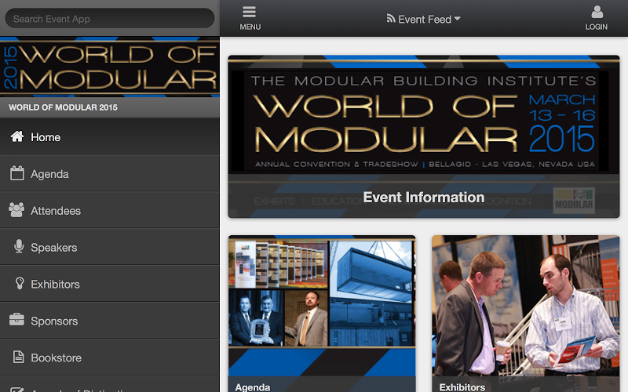Image resolution: width=628 pixels, height=392 pixels.
Task: Click the Bookstore document icon
Action: coord(18,357)
